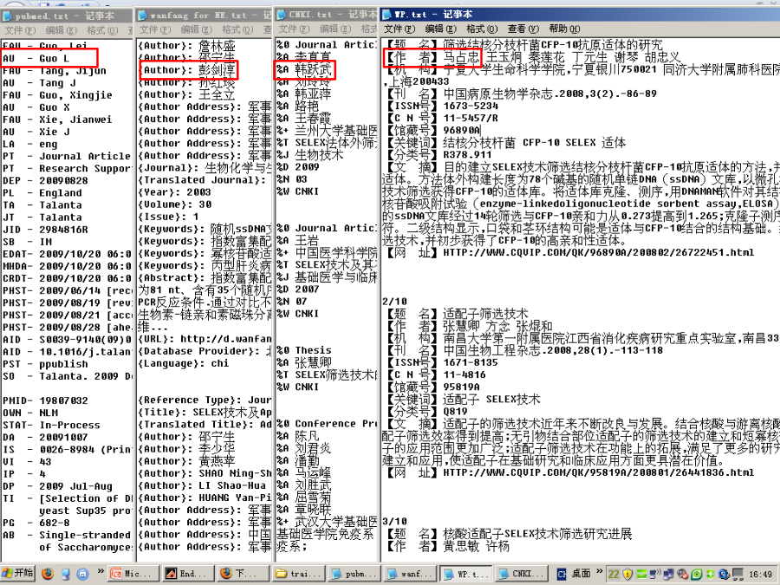780x585 pixels.
Task: Open the wireless network tray icon
Action: [654, 575]
